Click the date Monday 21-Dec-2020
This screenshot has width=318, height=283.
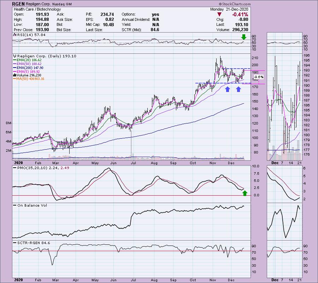(229, 9)
